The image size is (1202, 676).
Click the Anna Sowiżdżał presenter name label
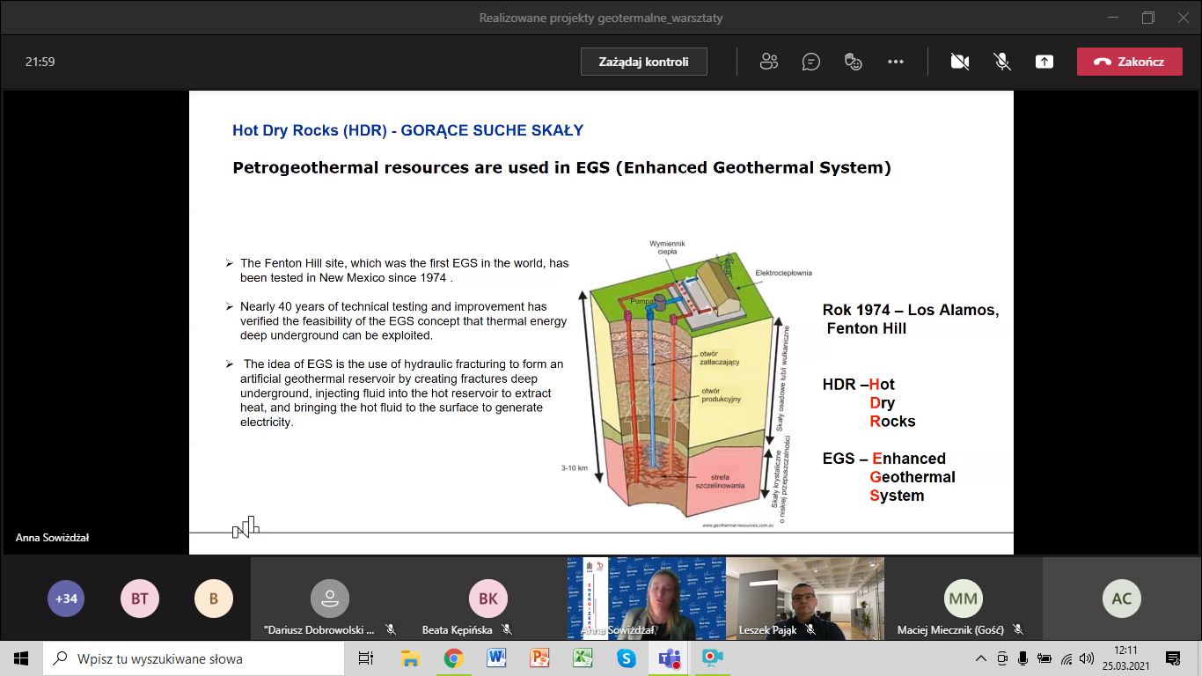[x=52, y=538]
